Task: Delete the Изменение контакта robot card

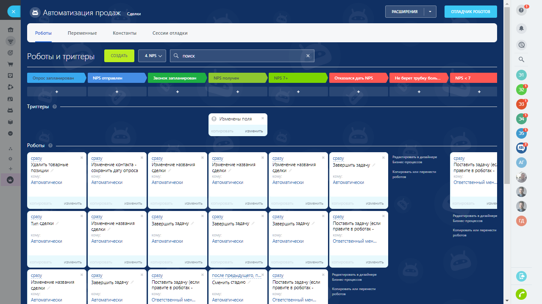Action: click(142, 157)
